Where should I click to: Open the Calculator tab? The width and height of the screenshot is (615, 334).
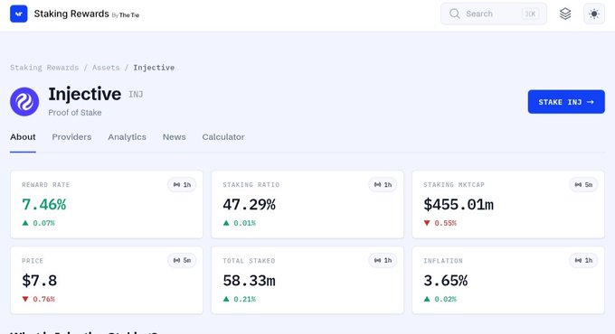[x=223, y=137]
